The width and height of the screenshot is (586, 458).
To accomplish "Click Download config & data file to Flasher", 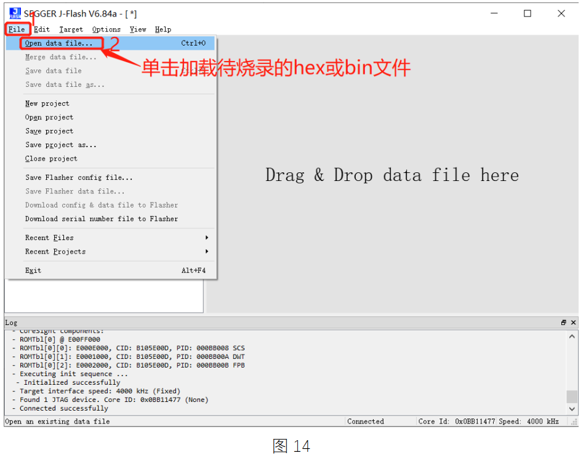I will tap(110, 205).
